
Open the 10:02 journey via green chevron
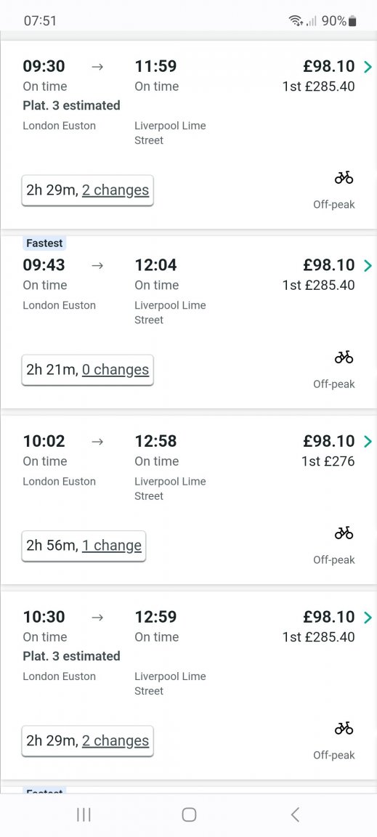tap(368, 442)
